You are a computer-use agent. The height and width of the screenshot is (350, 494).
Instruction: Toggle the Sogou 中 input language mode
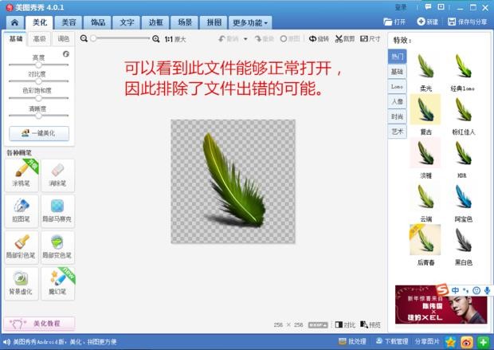(x=455, y=290)
